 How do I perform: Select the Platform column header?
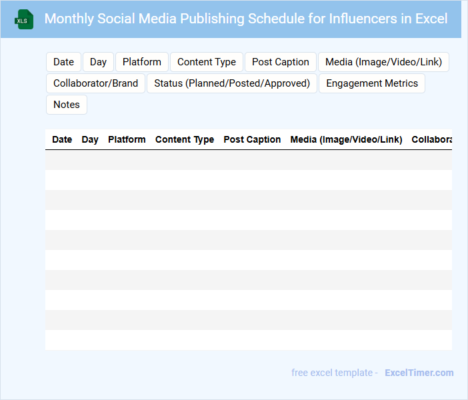tap(127, 139)
